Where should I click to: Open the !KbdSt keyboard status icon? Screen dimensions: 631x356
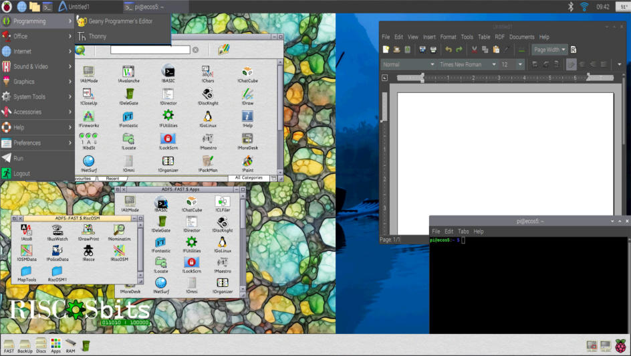88,141
